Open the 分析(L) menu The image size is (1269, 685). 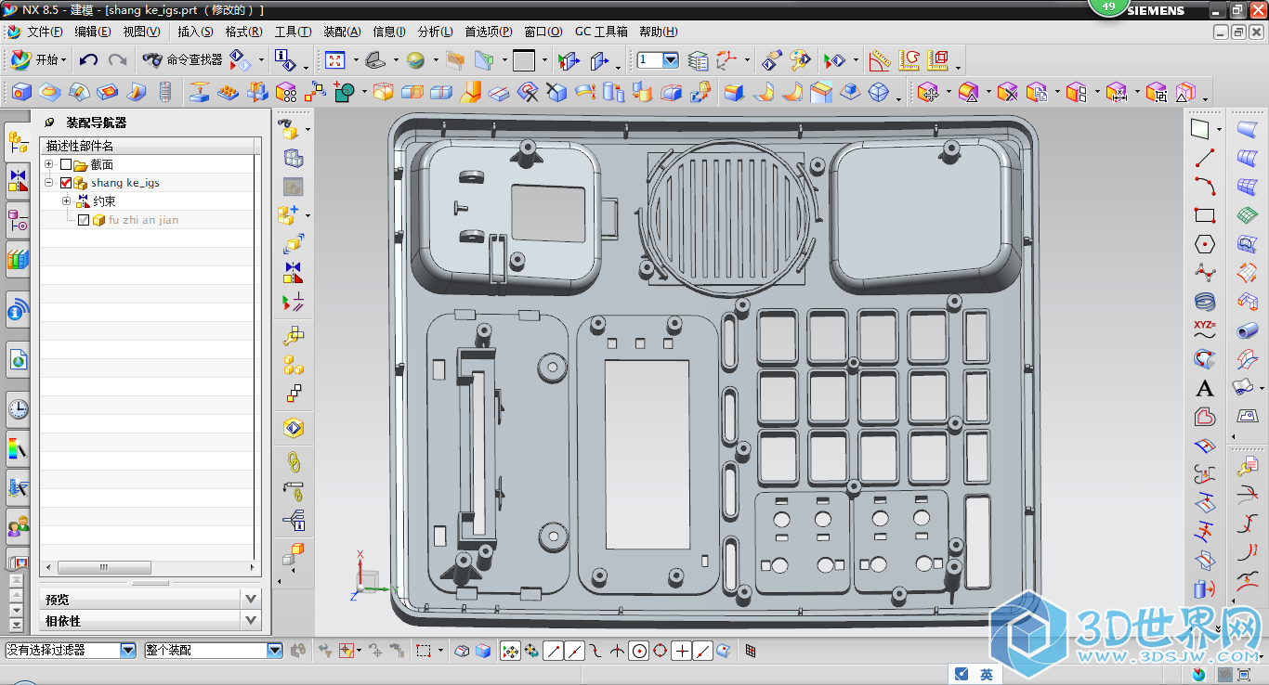point(436,32)
